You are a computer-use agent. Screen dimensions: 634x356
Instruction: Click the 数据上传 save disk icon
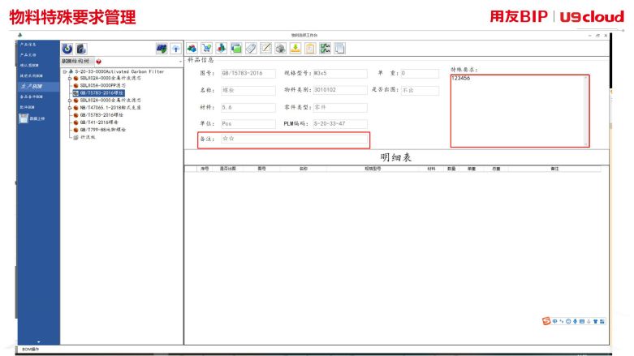pos(24,118)
